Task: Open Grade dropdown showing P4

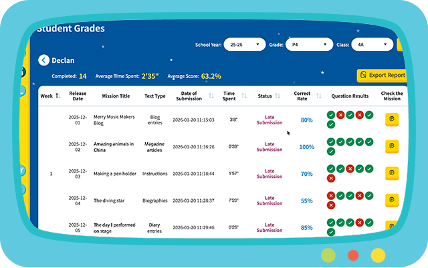Action: point(309,45)
